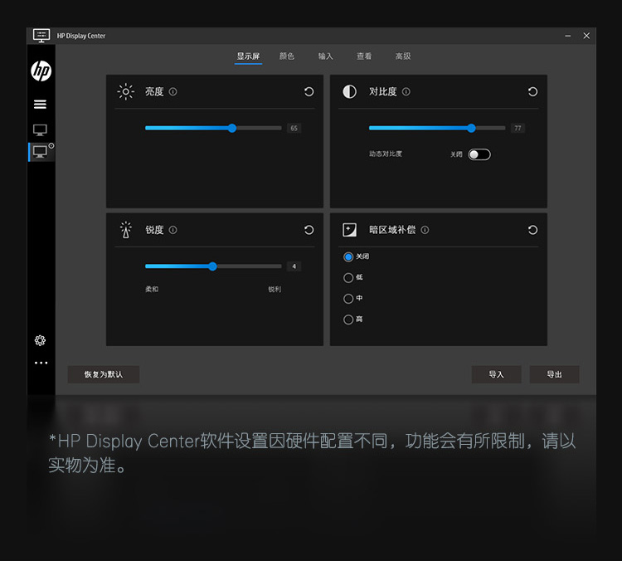The height and width of the screenshot is (566, 622).
Task: Reset sharpness (锐度) with reset icon
Action: 309,230
